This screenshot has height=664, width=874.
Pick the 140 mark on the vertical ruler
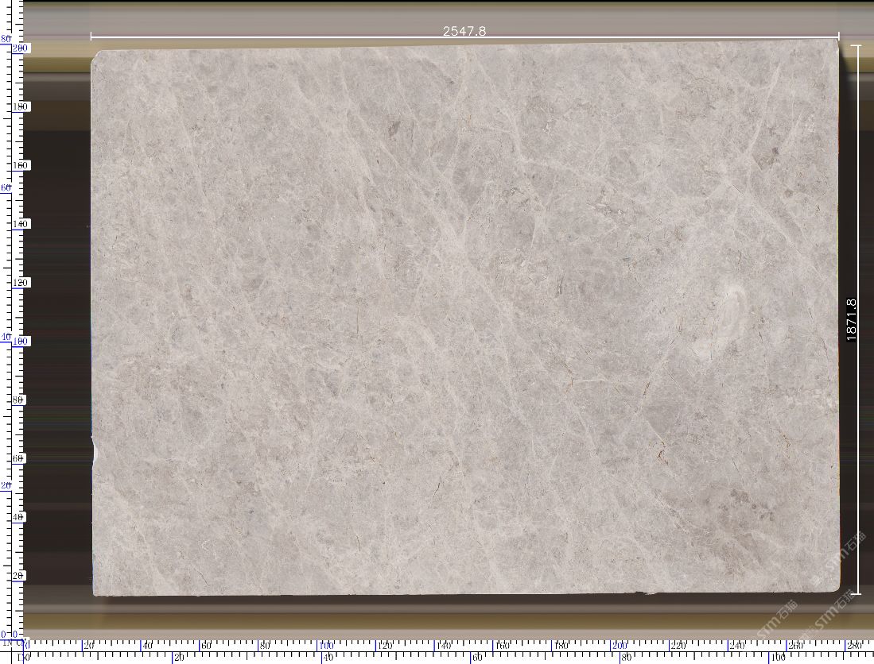[21, 224]
